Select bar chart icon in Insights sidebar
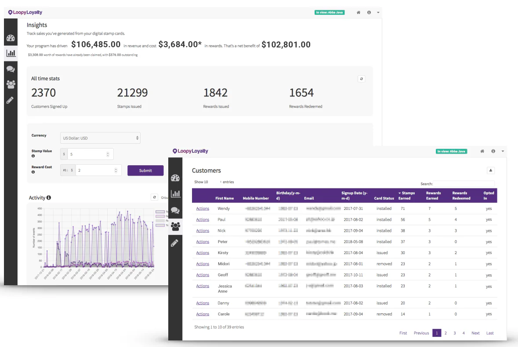This screenshot has width=518, height=347. tap(11, 53)
